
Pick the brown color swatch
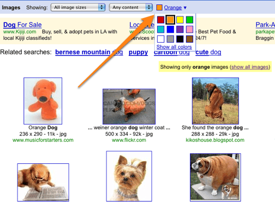[189, 39]
